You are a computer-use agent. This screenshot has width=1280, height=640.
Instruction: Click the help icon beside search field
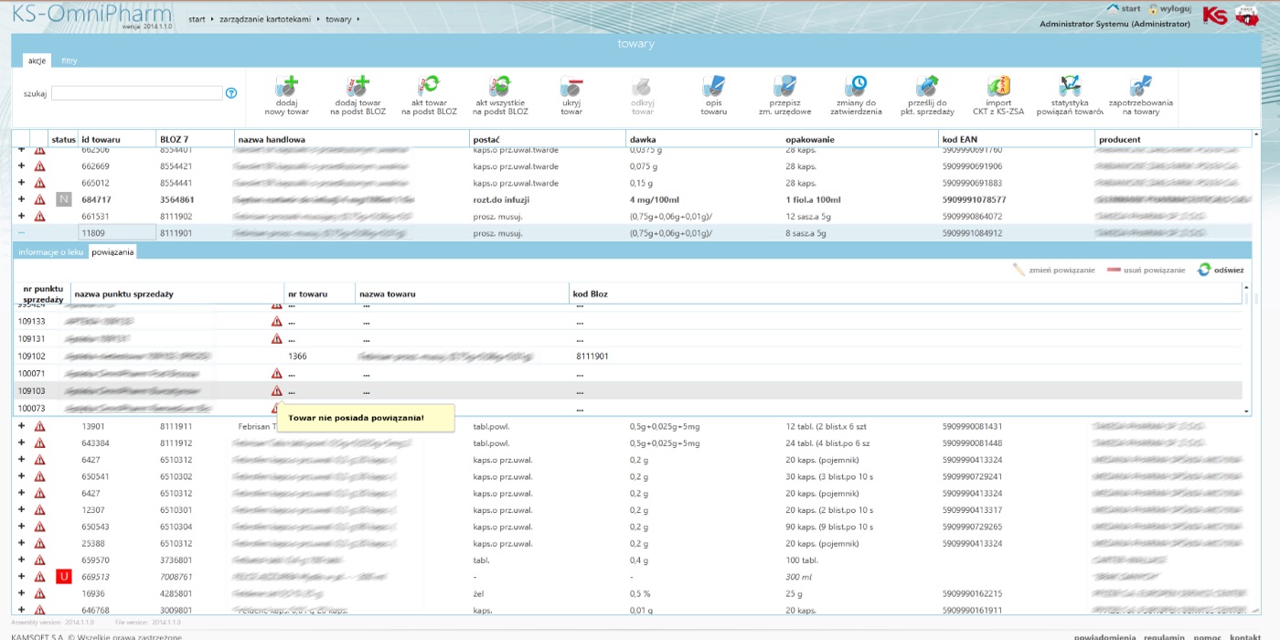click(x=231, y=93)
